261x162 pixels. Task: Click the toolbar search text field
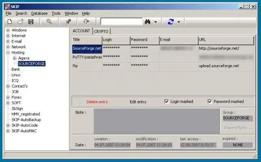(x=122, y=22)
